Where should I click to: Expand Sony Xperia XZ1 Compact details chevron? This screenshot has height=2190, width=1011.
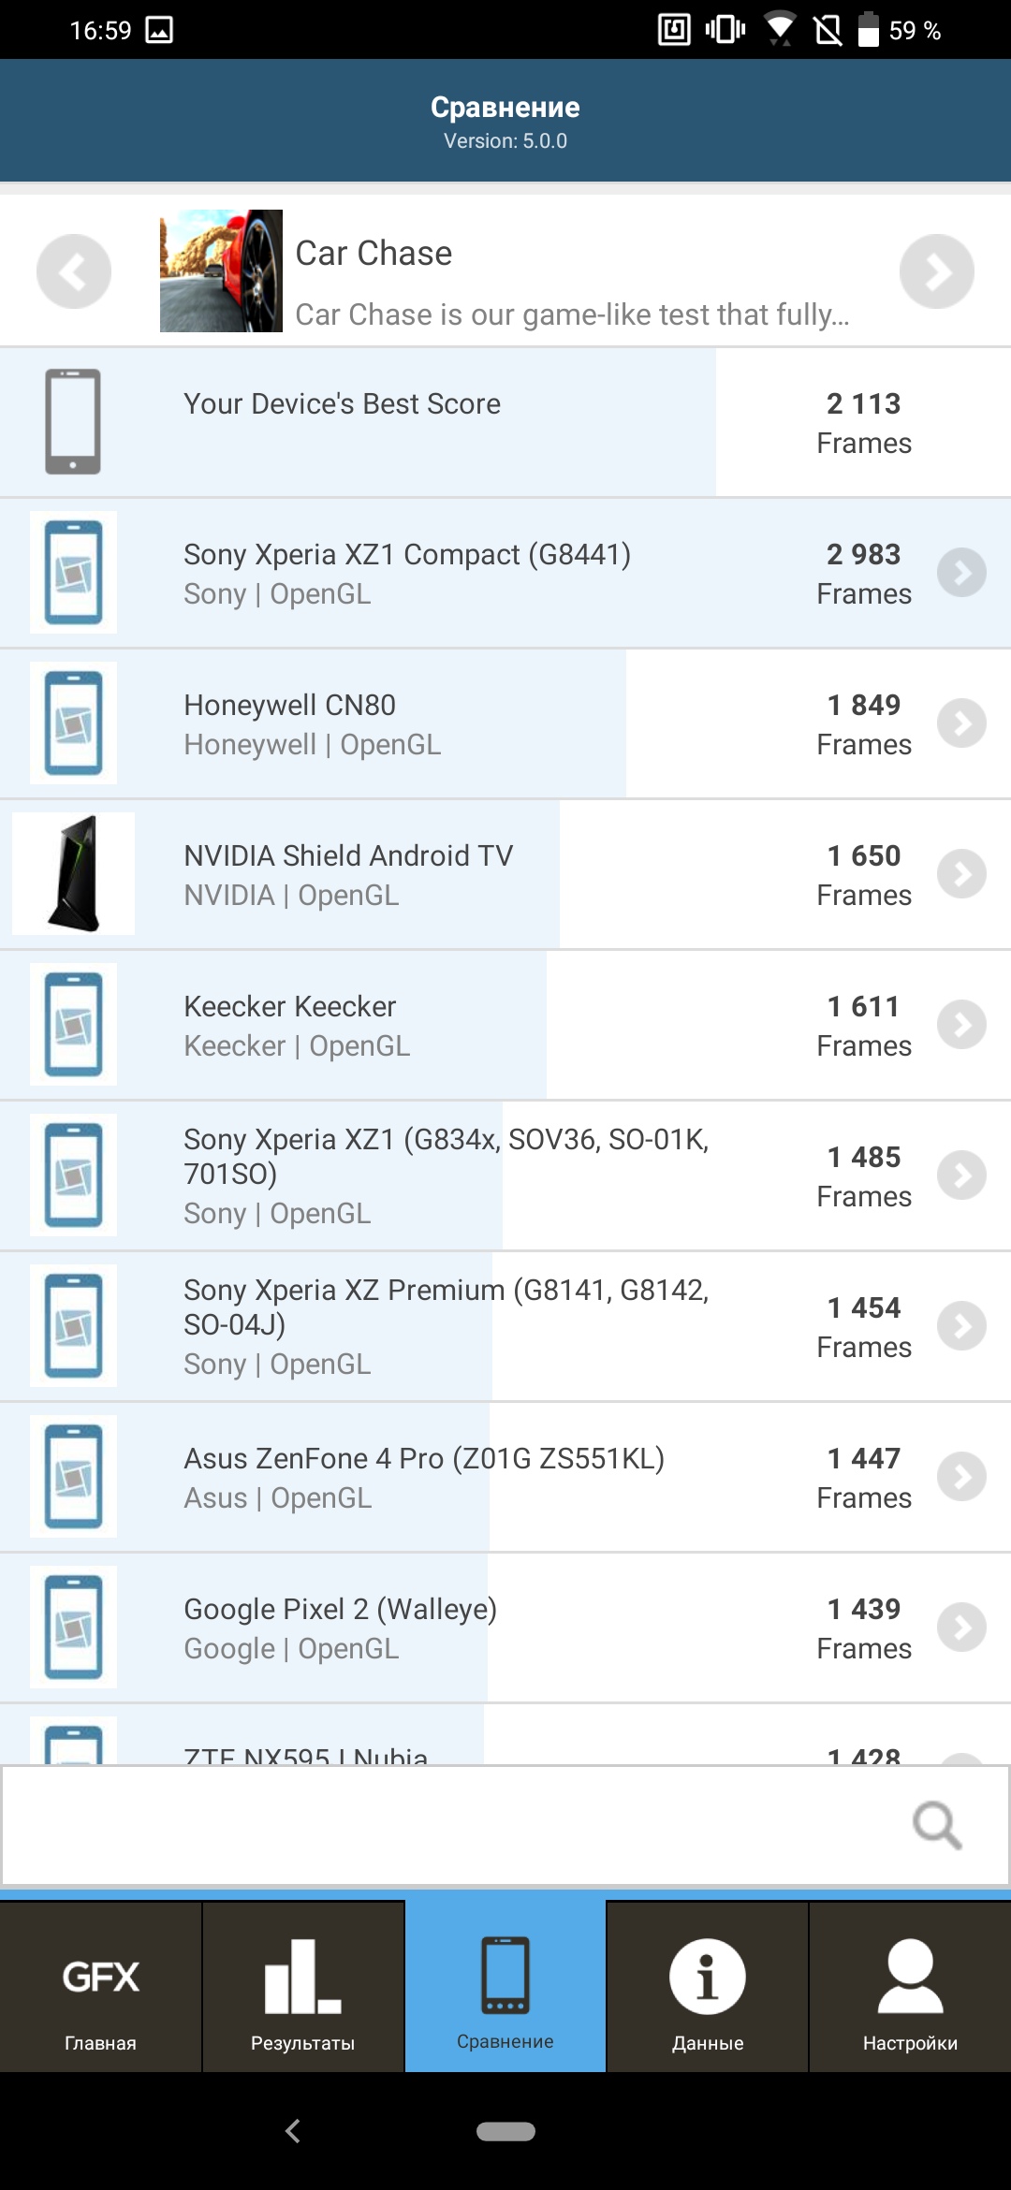961,573
